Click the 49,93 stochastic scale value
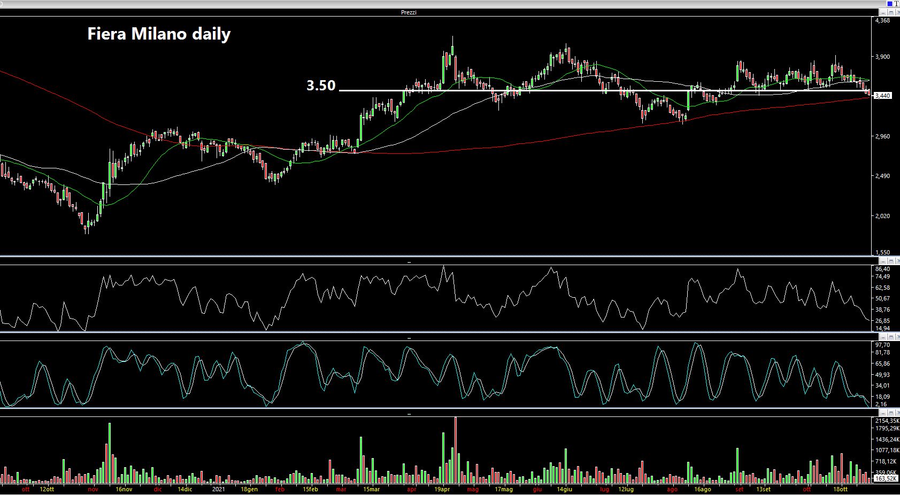 [882, 375]
